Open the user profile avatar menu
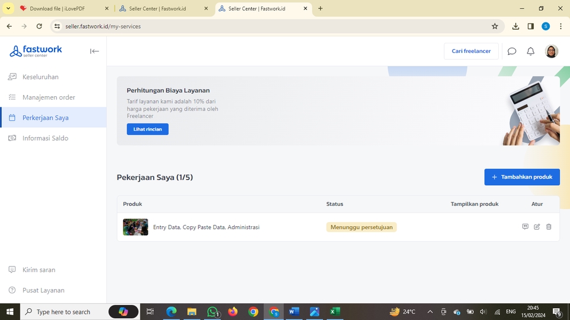This screenshot has height=320, width=570. (x=552, y=51)
